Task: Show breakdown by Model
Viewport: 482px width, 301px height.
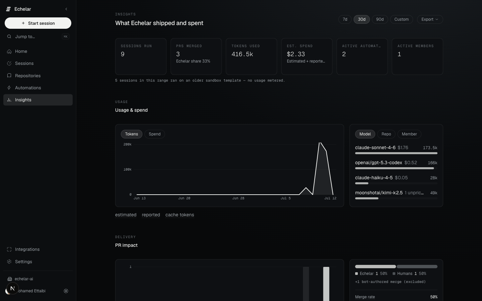Action: pos(365,134)
